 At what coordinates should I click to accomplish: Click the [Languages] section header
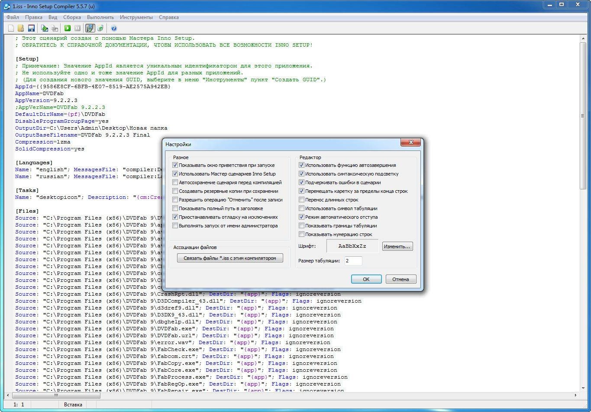pos(34,163)
